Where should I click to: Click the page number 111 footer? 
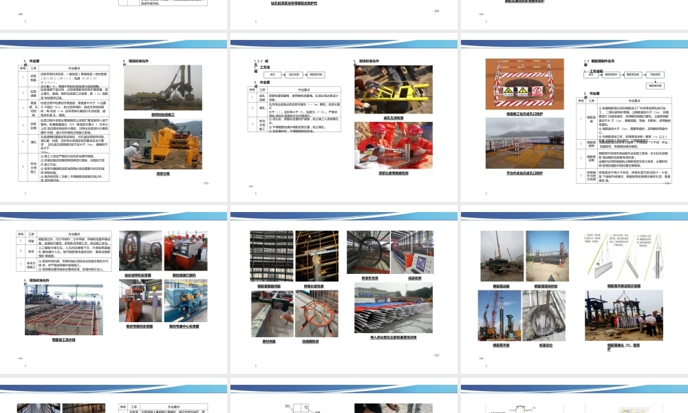206,183
